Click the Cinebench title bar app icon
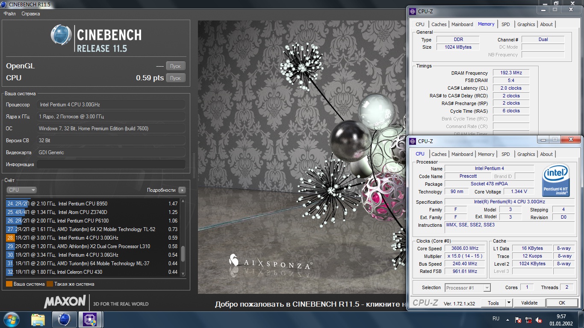Image resolution: width=584 pixels, height=328 pixels. [x=4, y=5]
